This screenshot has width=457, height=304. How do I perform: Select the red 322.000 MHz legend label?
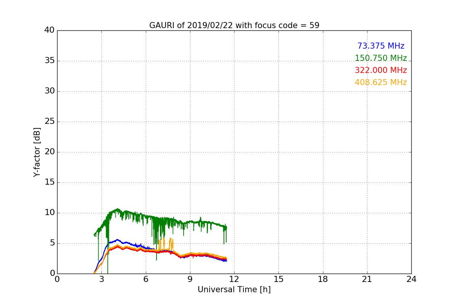[x=381, y=70]
